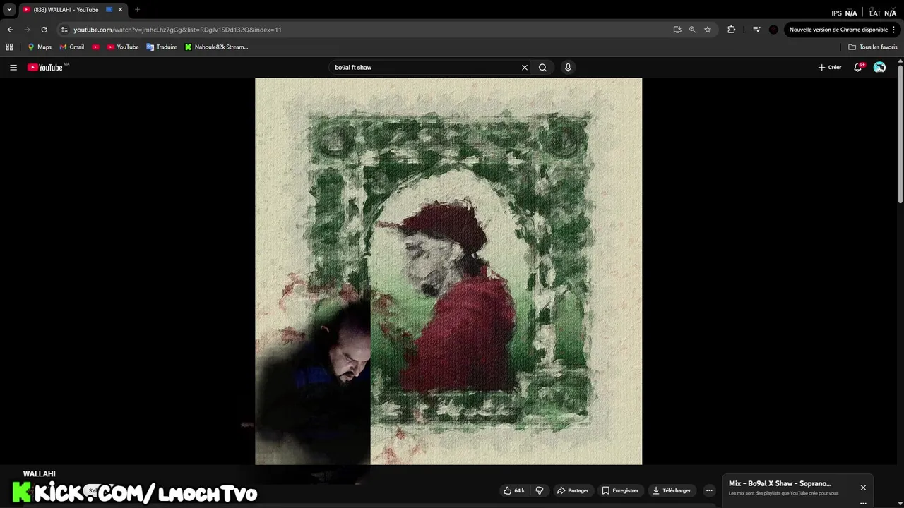Share video with Partager button
Screen dimensions: 904x508
pyautogui.click(x=573, y=490)
